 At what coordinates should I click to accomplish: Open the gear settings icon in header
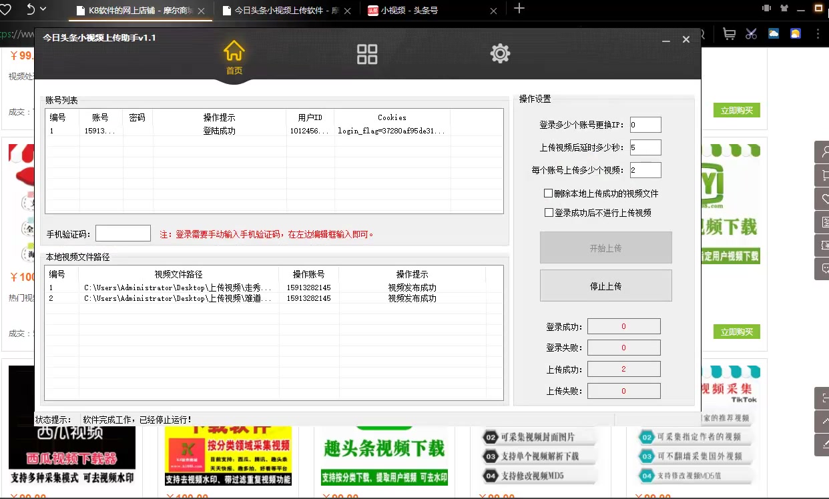point(500,53)
